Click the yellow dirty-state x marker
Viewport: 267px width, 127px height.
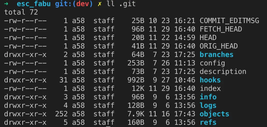(99, 4)
